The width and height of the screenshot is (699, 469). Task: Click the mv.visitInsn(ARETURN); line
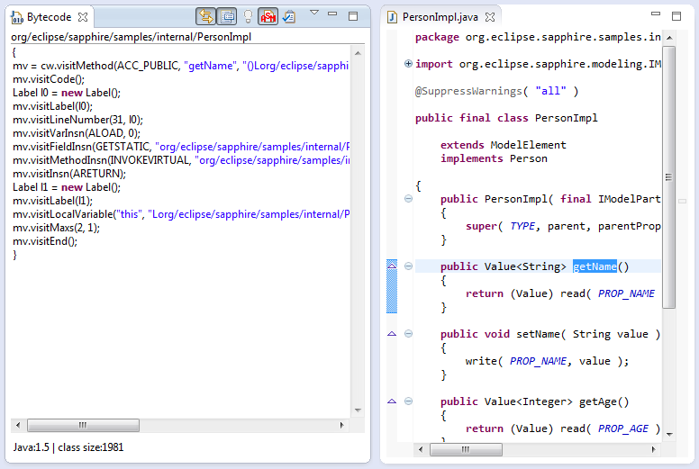click(69, 174)
